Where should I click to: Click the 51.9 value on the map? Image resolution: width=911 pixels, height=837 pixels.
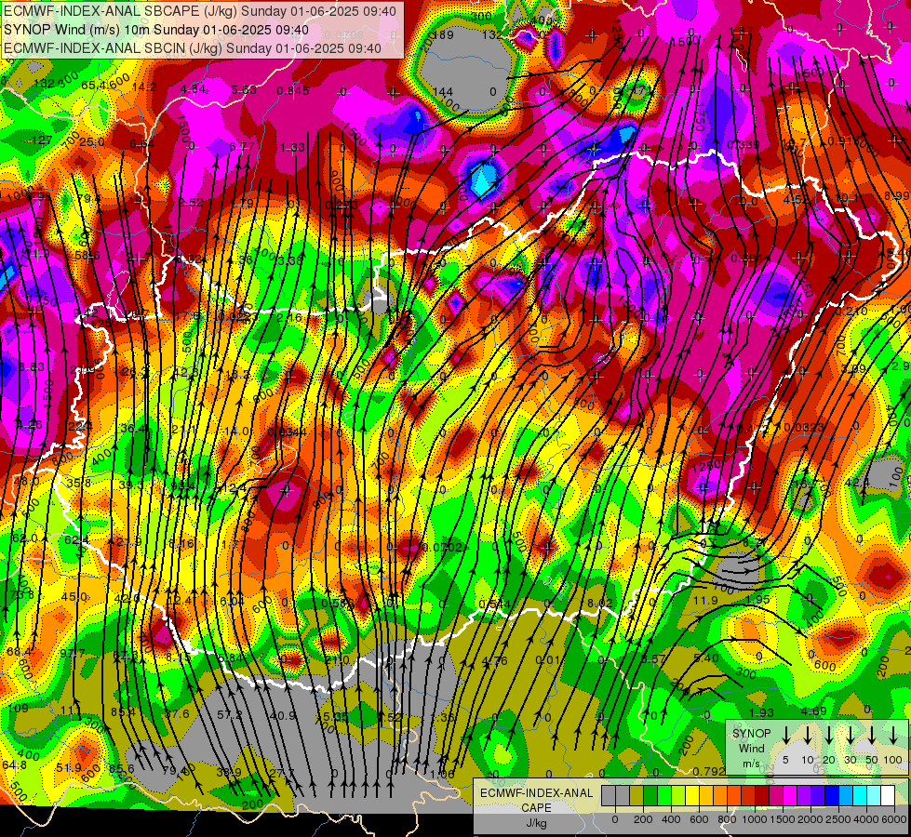[x=69, y=768]
